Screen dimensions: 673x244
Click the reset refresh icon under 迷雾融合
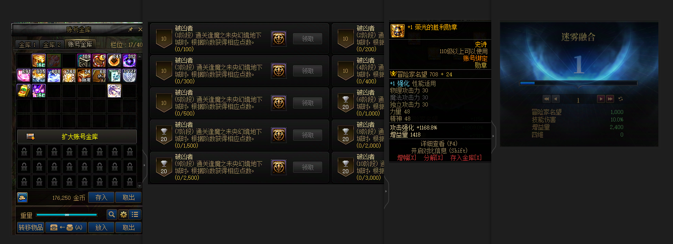tap(621, 99)
